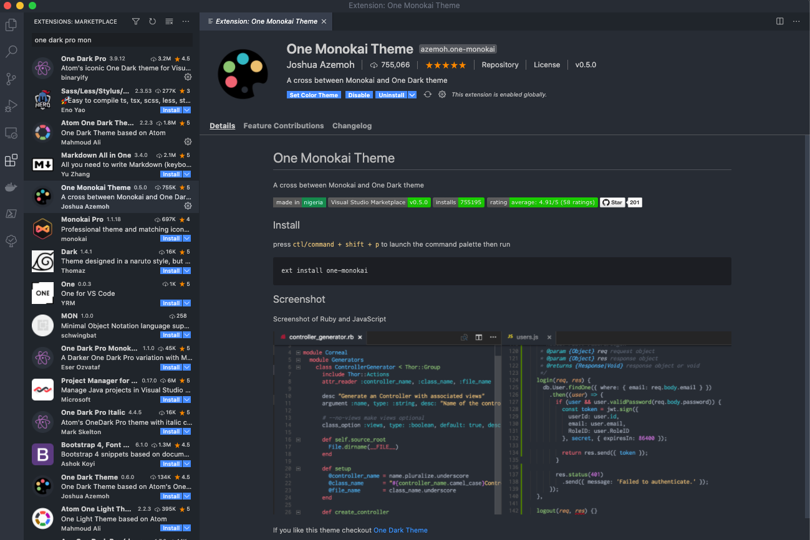Open the Feature Contributions tab
This screenshot has width=810, height=540.
283,125
